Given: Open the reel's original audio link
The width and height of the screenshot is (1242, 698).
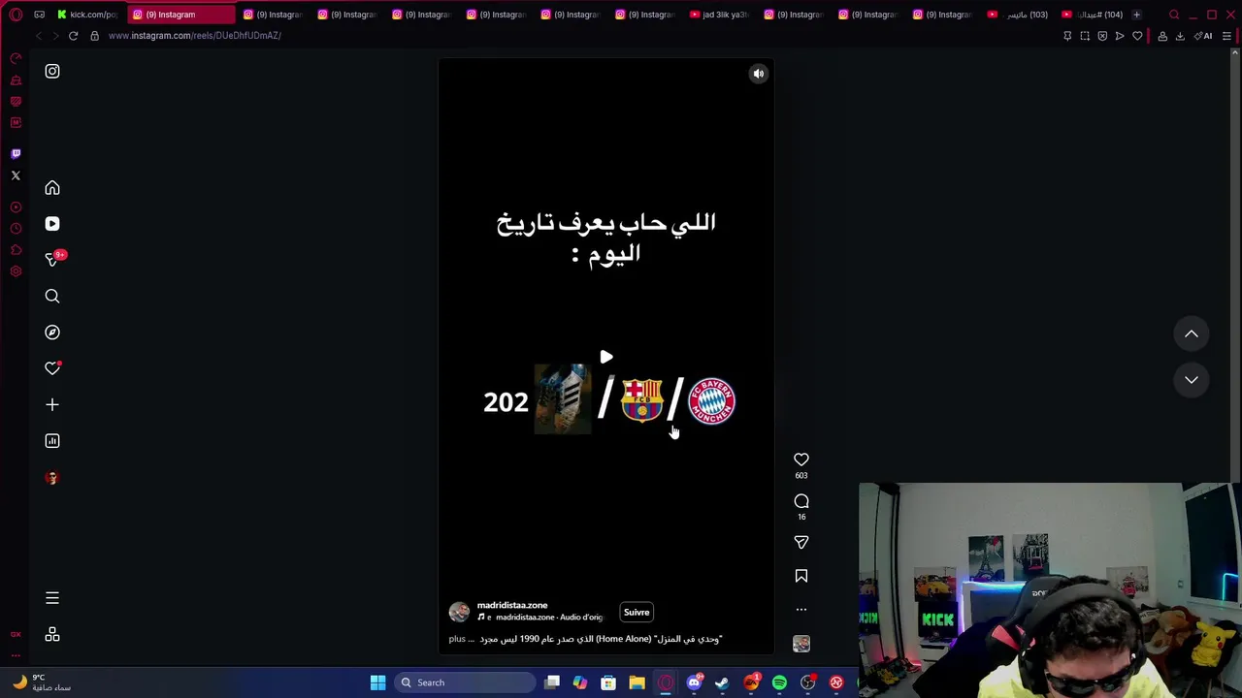Looking at the screenshot, I should coord(539,618).
